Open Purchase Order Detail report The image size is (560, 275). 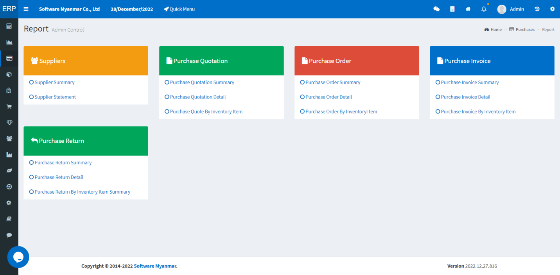326,97
